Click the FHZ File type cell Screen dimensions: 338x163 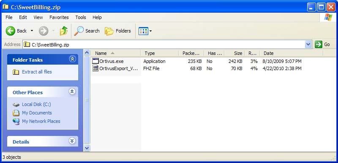point(151,69)
